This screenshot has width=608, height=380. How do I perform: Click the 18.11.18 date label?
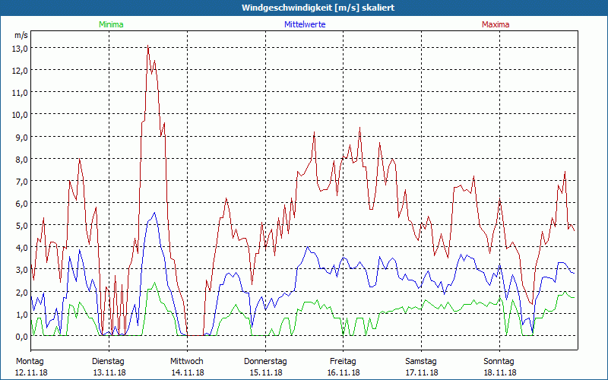499,372
